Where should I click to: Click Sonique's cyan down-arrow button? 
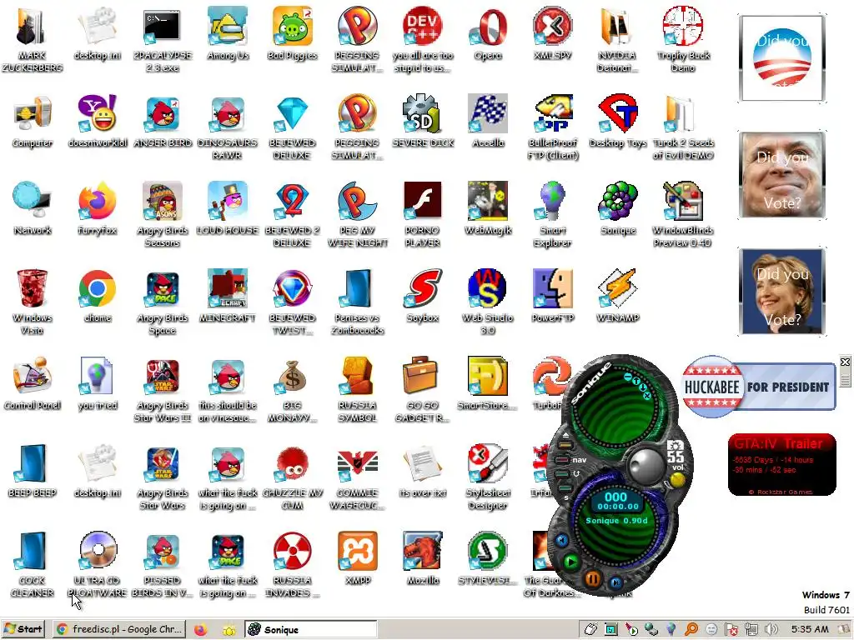[642, 387]
